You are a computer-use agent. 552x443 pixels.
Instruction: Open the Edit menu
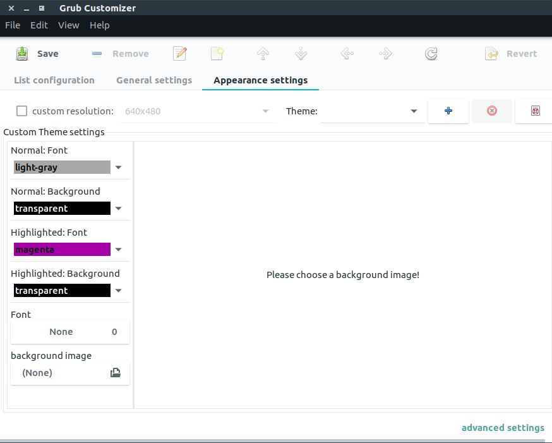point(39,25)
